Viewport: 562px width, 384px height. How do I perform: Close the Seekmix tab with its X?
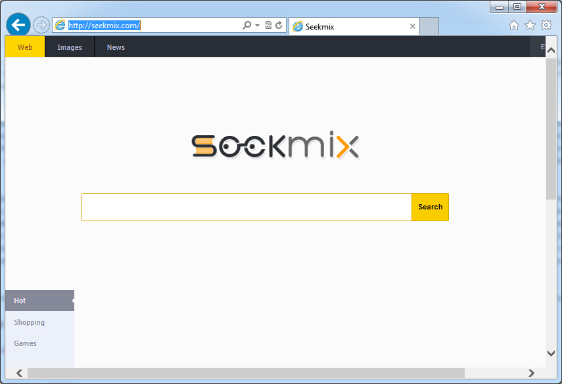(413, 26)
